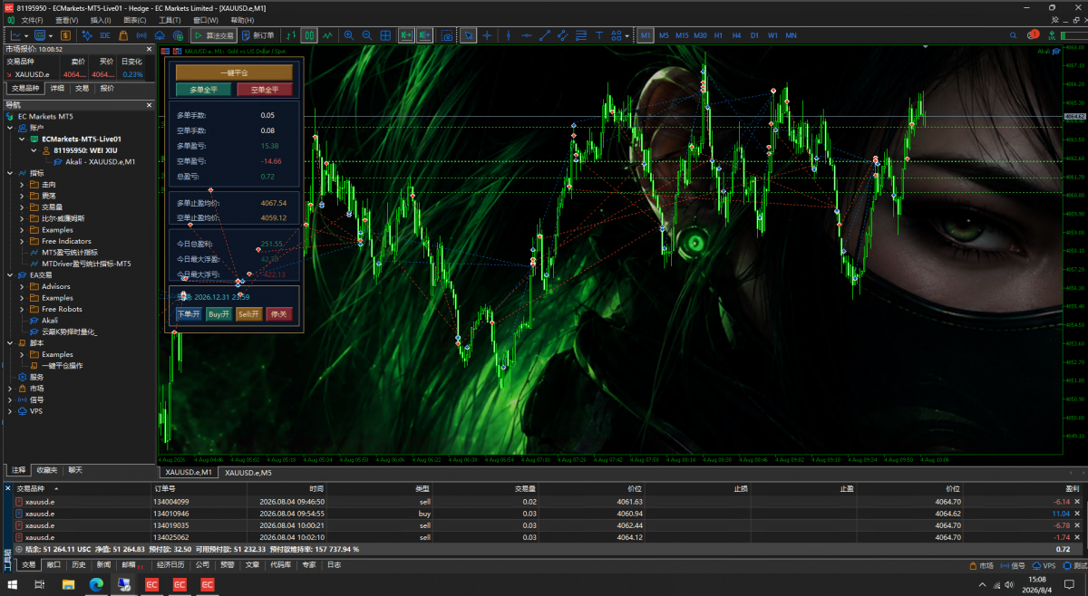Click the 一键平仓 close-all button

(x=234, y=72)
